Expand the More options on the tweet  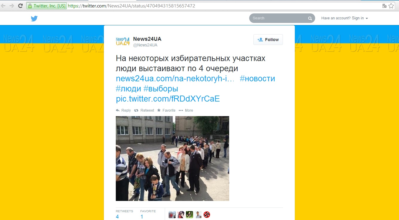(x=186, y=110)
